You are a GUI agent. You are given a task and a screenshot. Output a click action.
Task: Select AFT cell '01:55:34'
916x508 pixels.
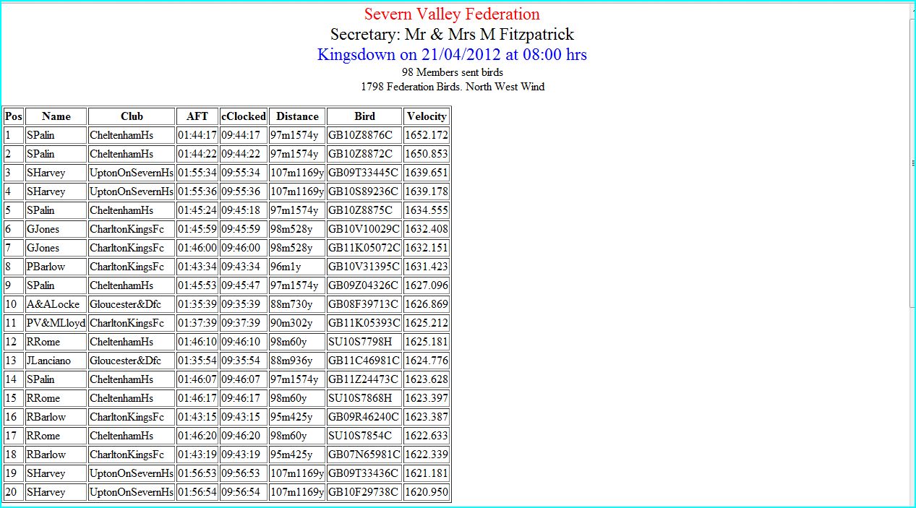tap(197, 173)
